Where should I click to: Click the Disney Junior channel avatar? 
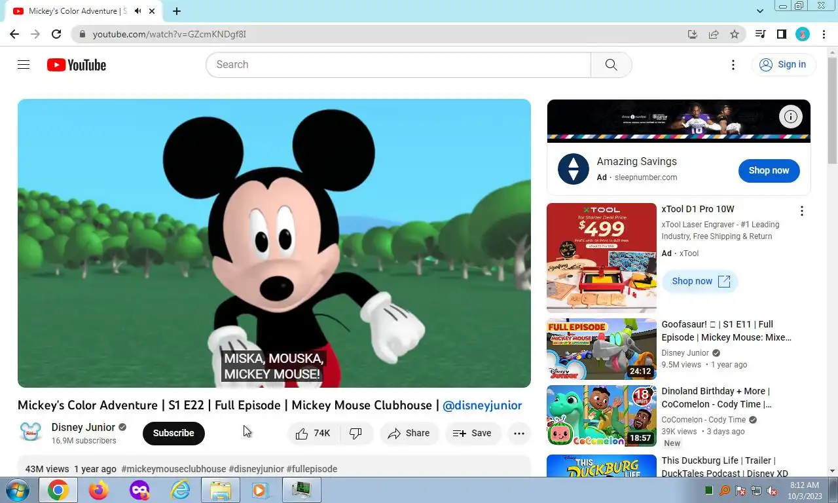30,433
